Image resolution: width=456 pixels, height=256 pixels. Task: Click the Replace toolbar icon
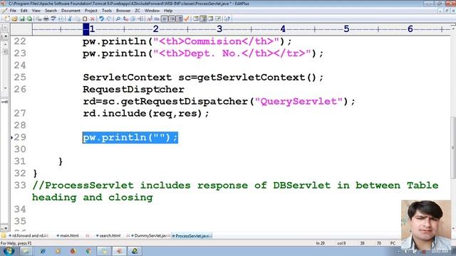tap(125, 19)
